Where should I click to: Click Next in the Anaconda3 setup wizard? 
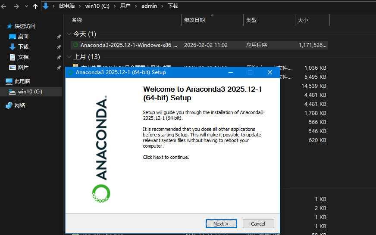[x=221, y=224]
